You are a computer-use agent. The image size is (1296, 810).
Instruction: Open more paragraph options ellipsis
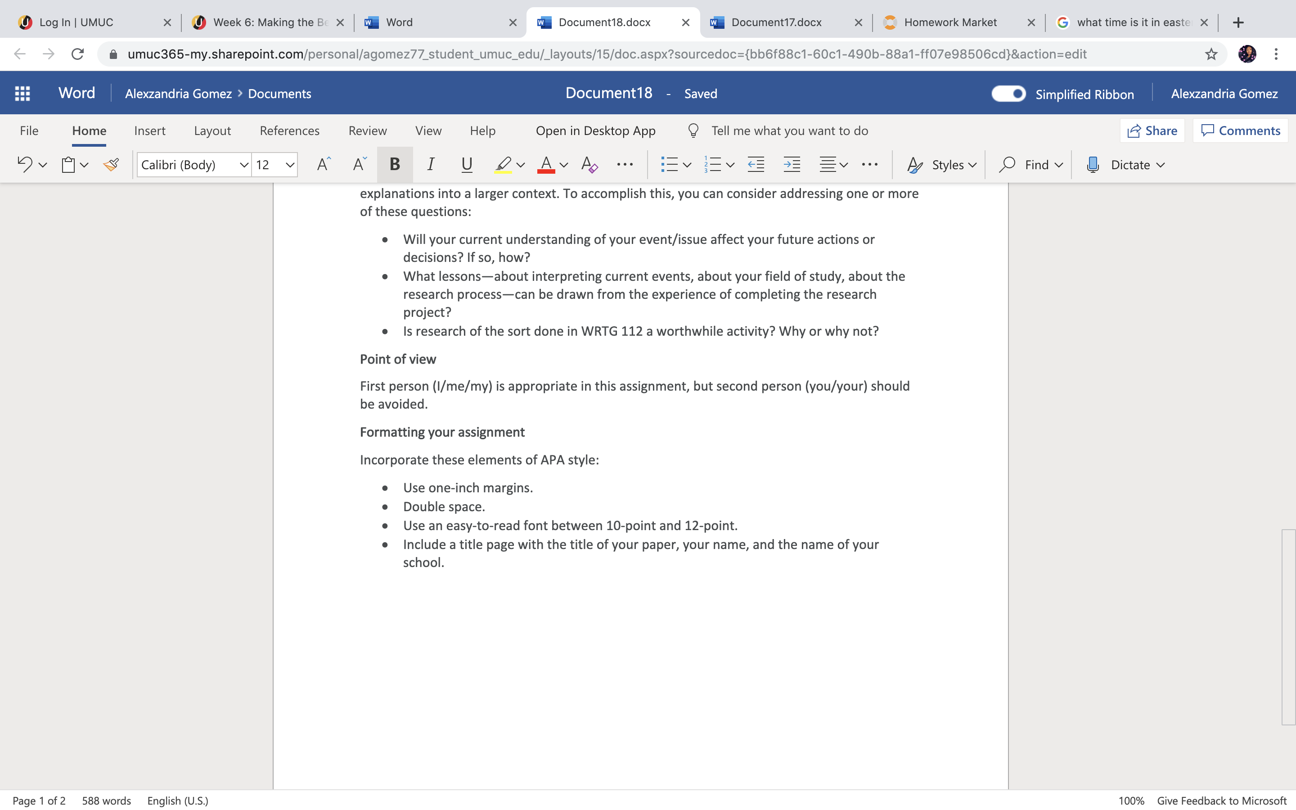(x=870, y=164)
